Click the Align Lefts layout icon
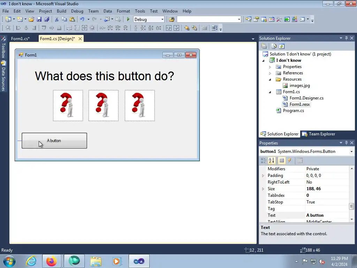357x268 pixels. (x=19, y=28)
